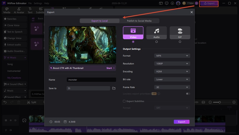The height and width of the screenshot is (135, 239).
Task: Open the Help menu
Action: (47, 3)
